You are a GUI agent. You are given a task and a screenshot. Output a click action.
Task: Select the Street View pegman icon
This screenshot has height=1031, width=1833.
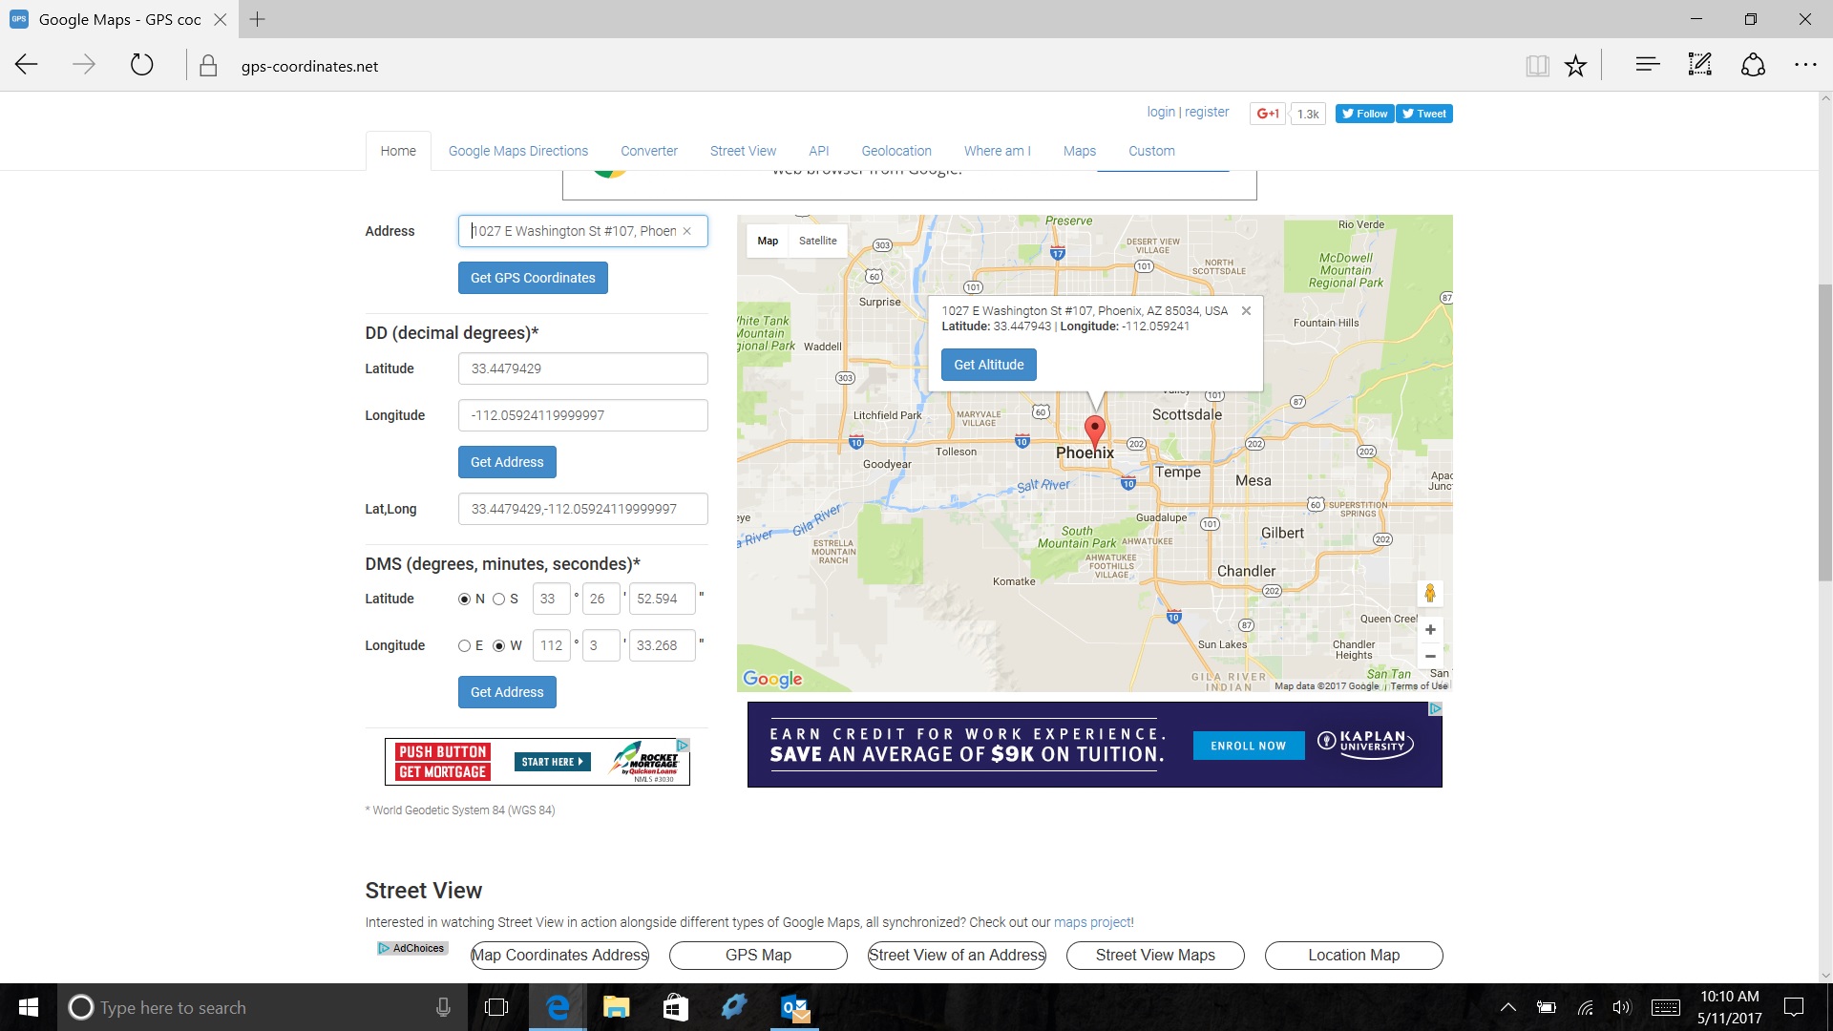pyautogui.click(x=1430, y=593)
